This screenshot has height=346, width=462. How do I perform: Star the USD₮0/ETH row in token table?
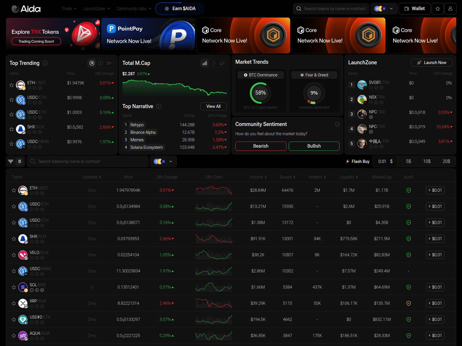click(x=14, y=319)
